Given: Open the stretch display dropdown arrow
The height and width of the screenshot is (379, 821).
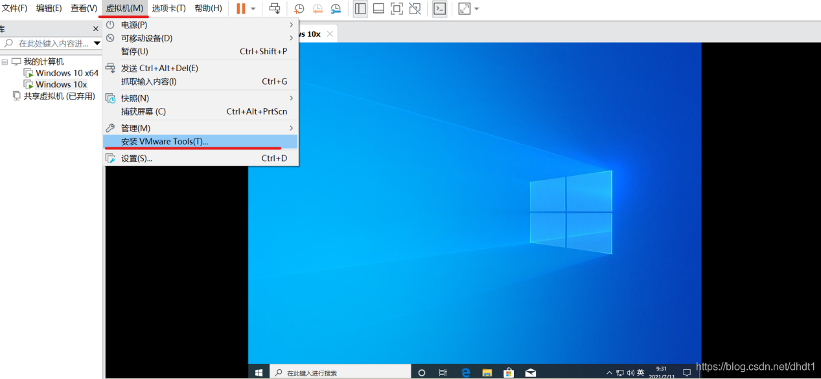Looking at the screenshot, I should pyautogui.click(x=477, y=8).
